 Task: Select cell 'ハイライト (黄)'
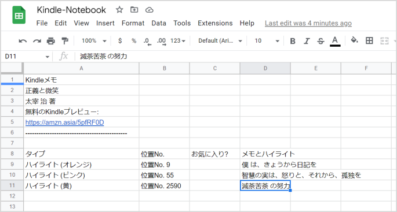pyautogui.click(x=81, y=185)
